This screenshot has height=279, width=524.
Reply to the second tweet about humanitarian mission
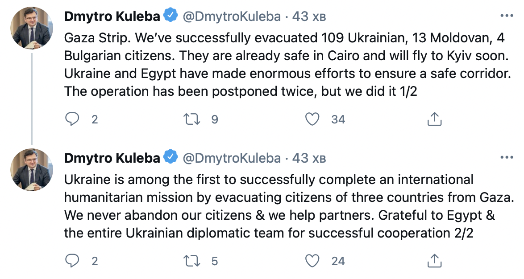72,261
